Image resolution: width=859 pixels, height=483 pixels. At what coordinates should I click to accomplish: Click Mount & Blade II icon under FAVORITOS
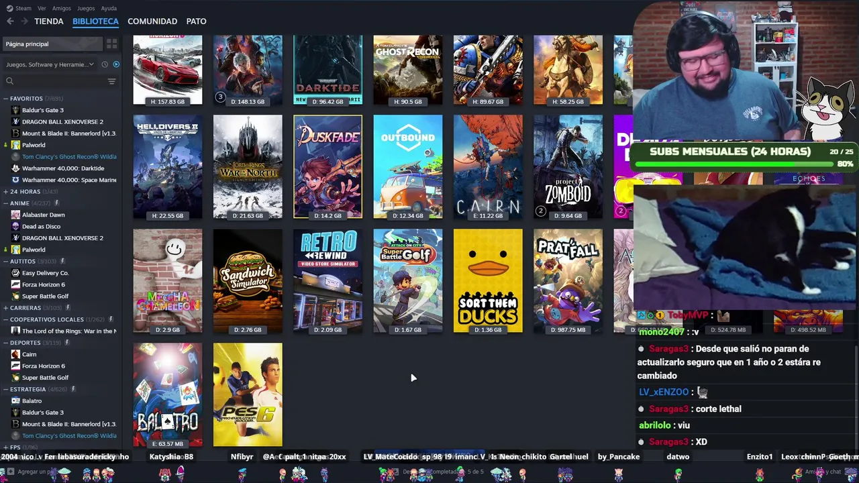click(x=15, y=133)
